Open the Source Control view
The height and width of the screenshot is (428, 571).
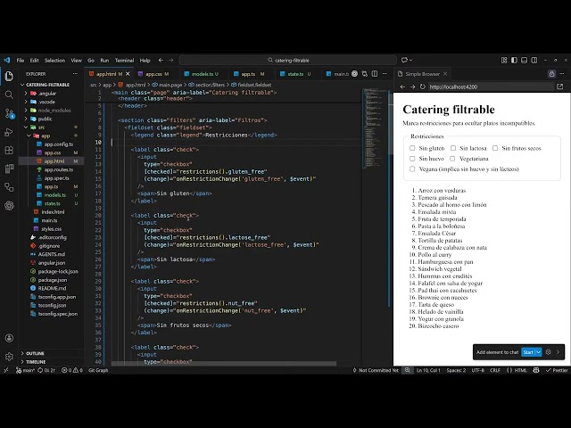(x=9, y=113)
